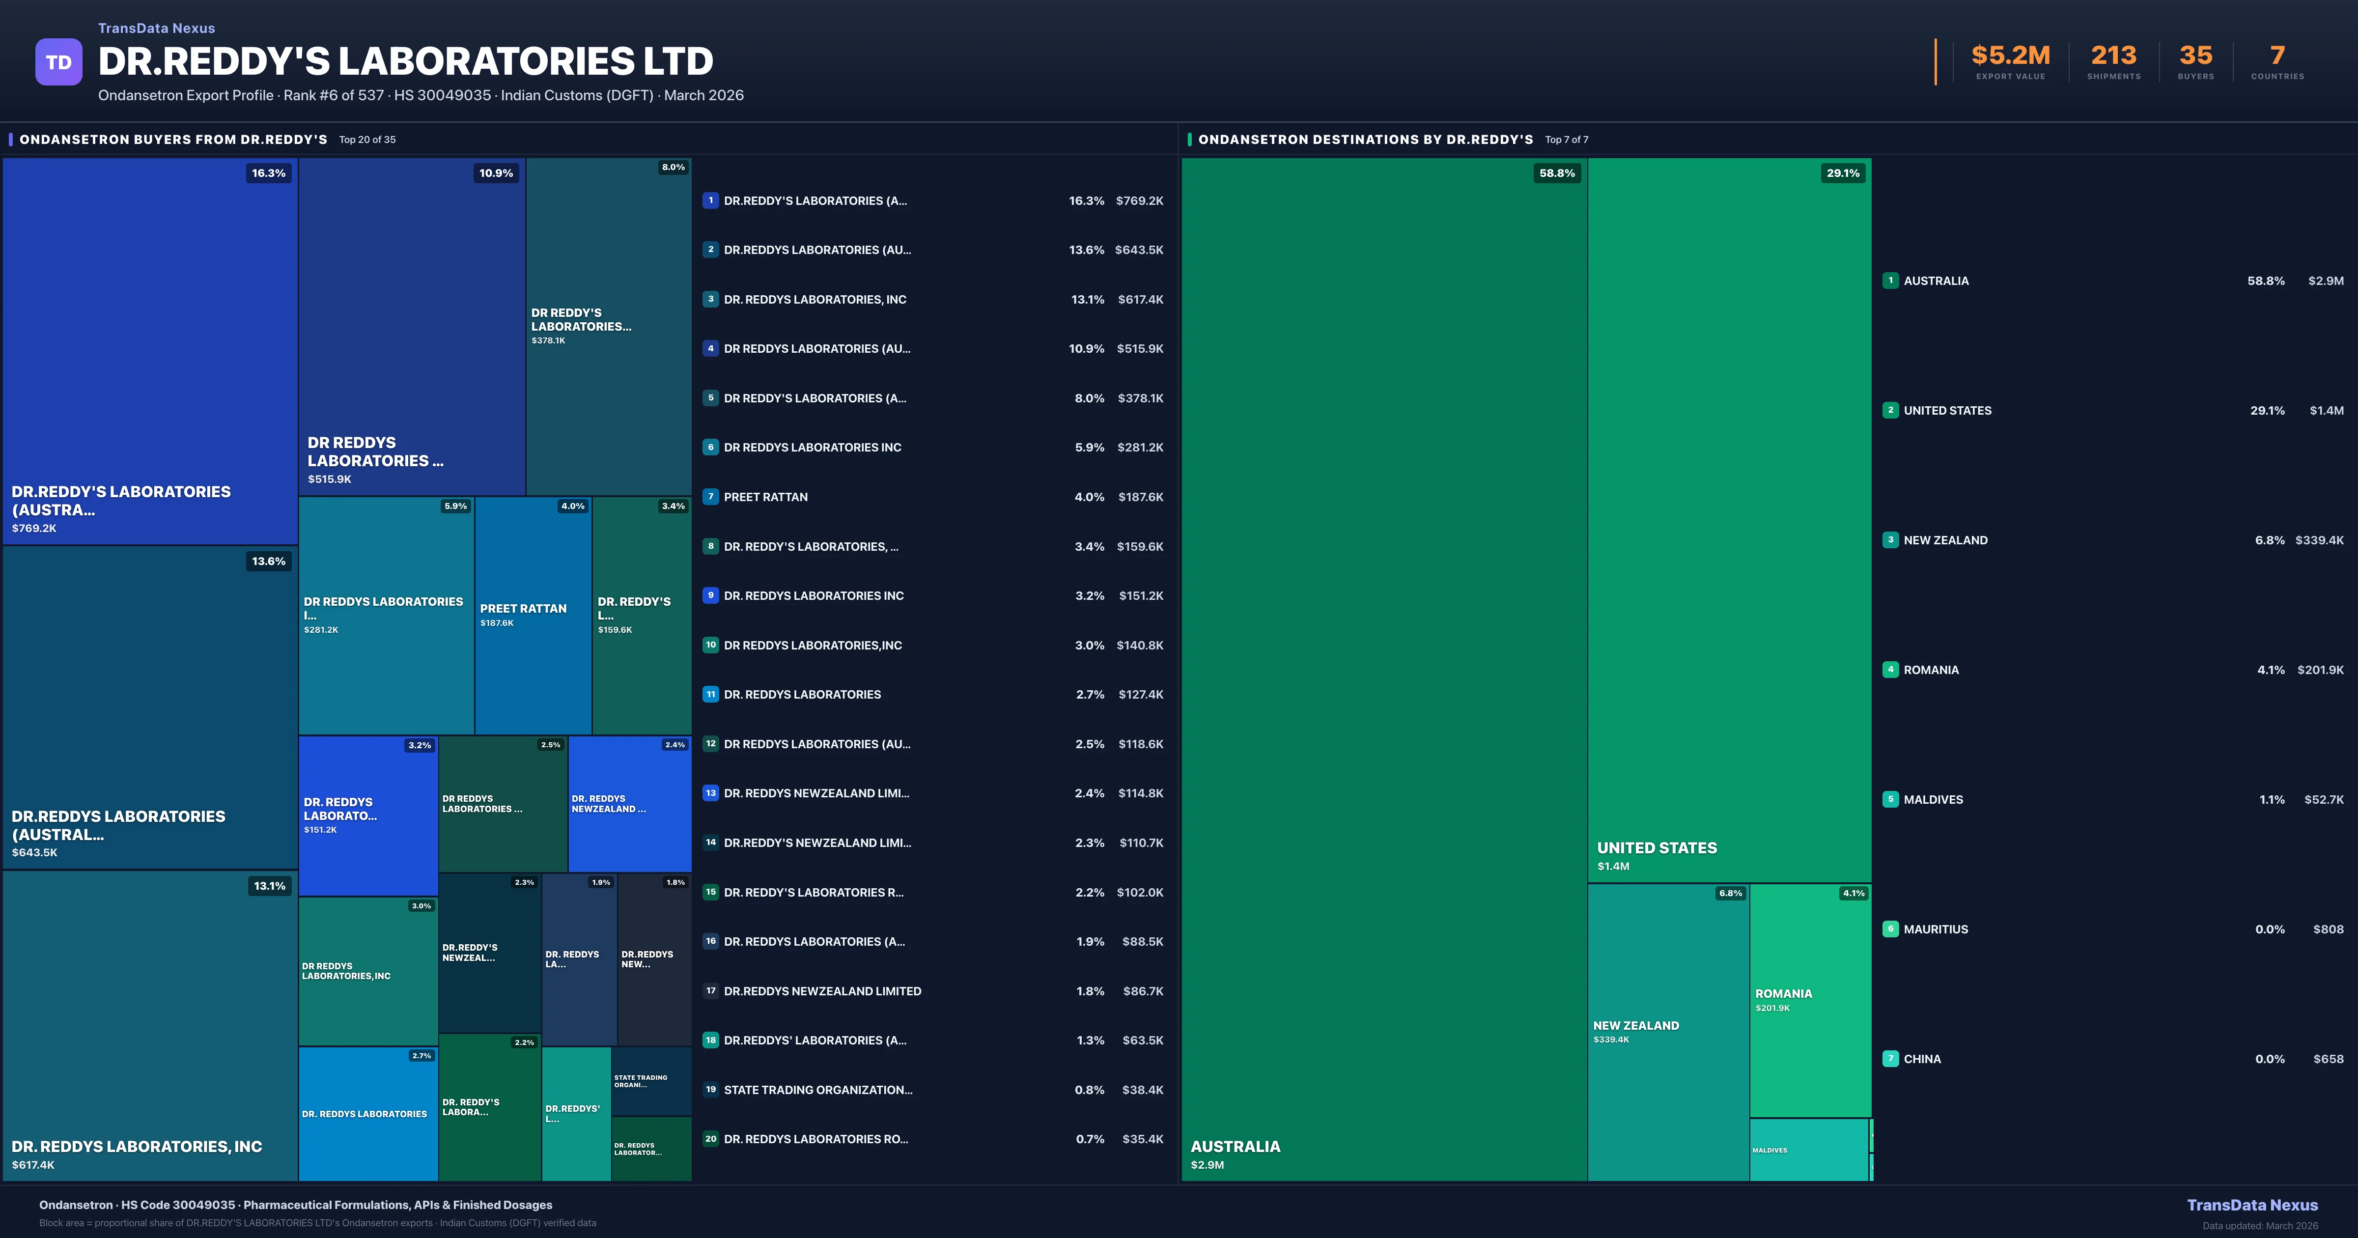Click the 16.3% buyer treemap block
The width and height of the screenshot is (2358, 1238).
[150, 351]
